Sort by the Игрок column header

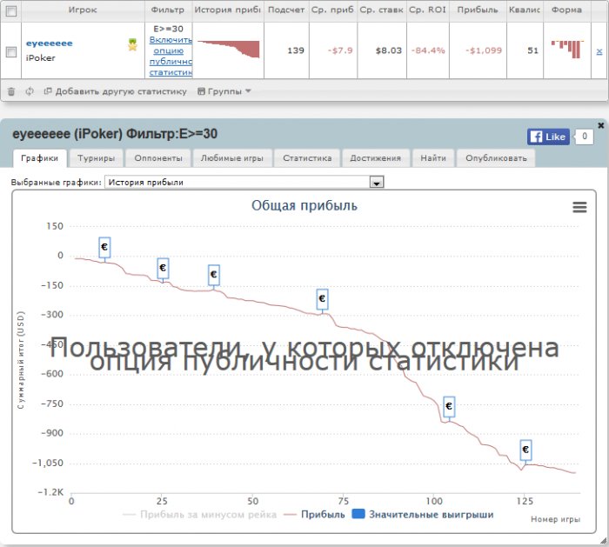pos(83,10)
